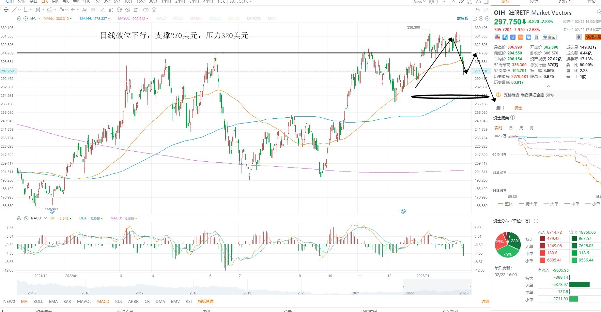Viewport: 601px width, 312px height.
Task: Select the rectangle shape drawing tool
Action: (x=26, y=10)
